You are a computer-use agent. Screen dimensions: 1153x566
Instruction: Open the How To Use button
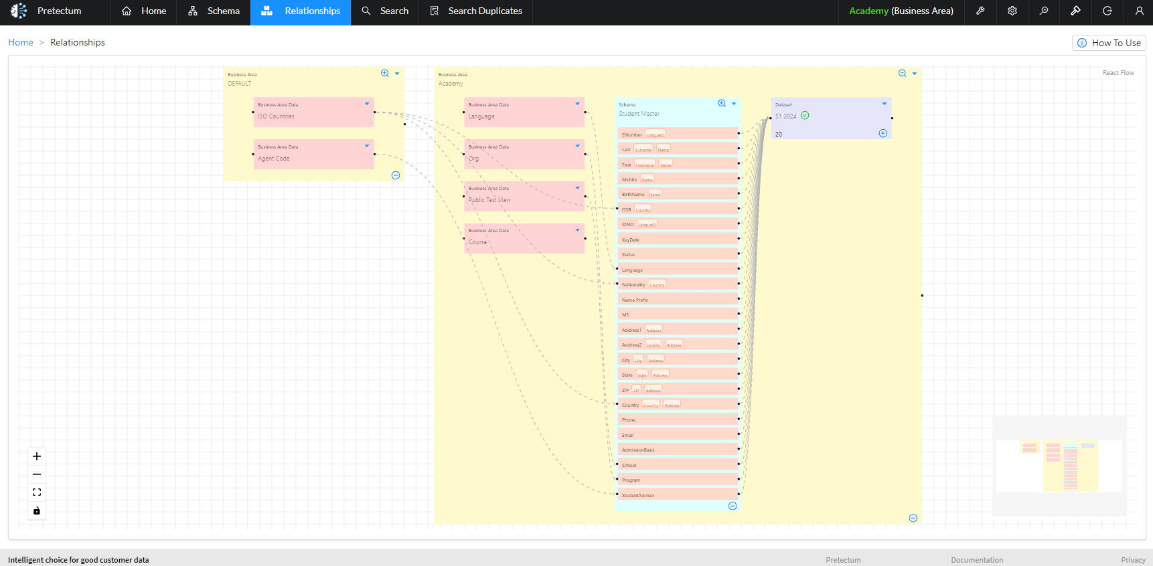click(1109, 43)
